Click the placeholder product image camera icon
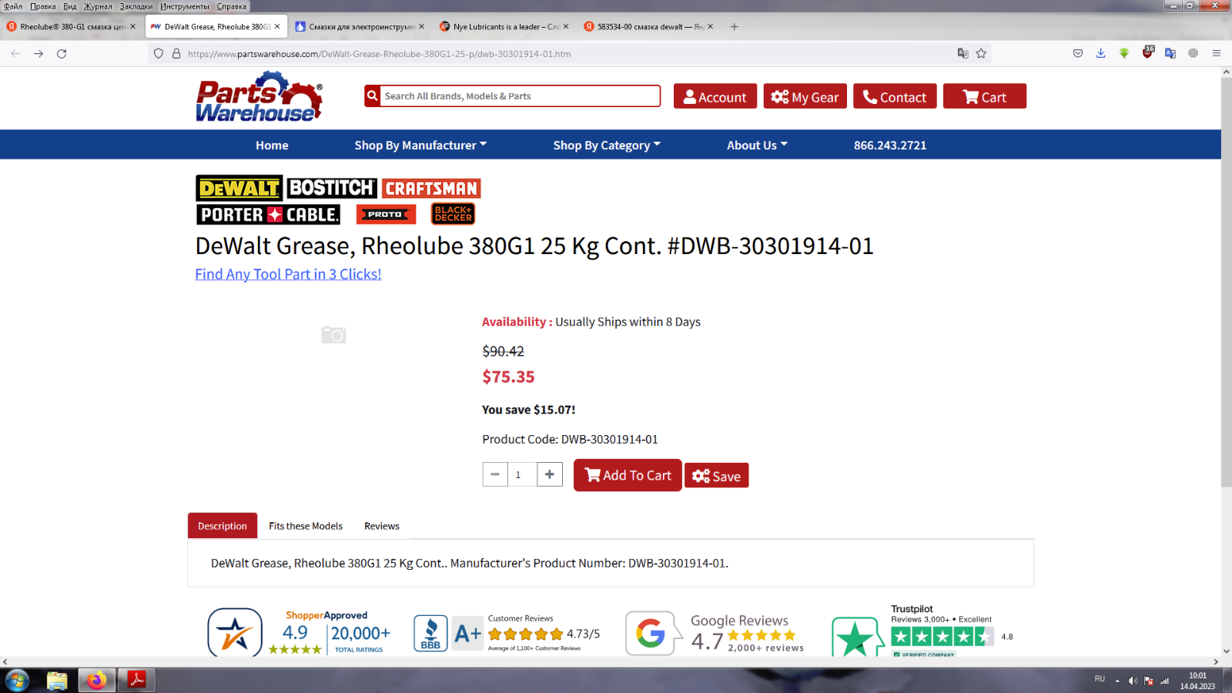1232x693 pixels. pos(333,335)
